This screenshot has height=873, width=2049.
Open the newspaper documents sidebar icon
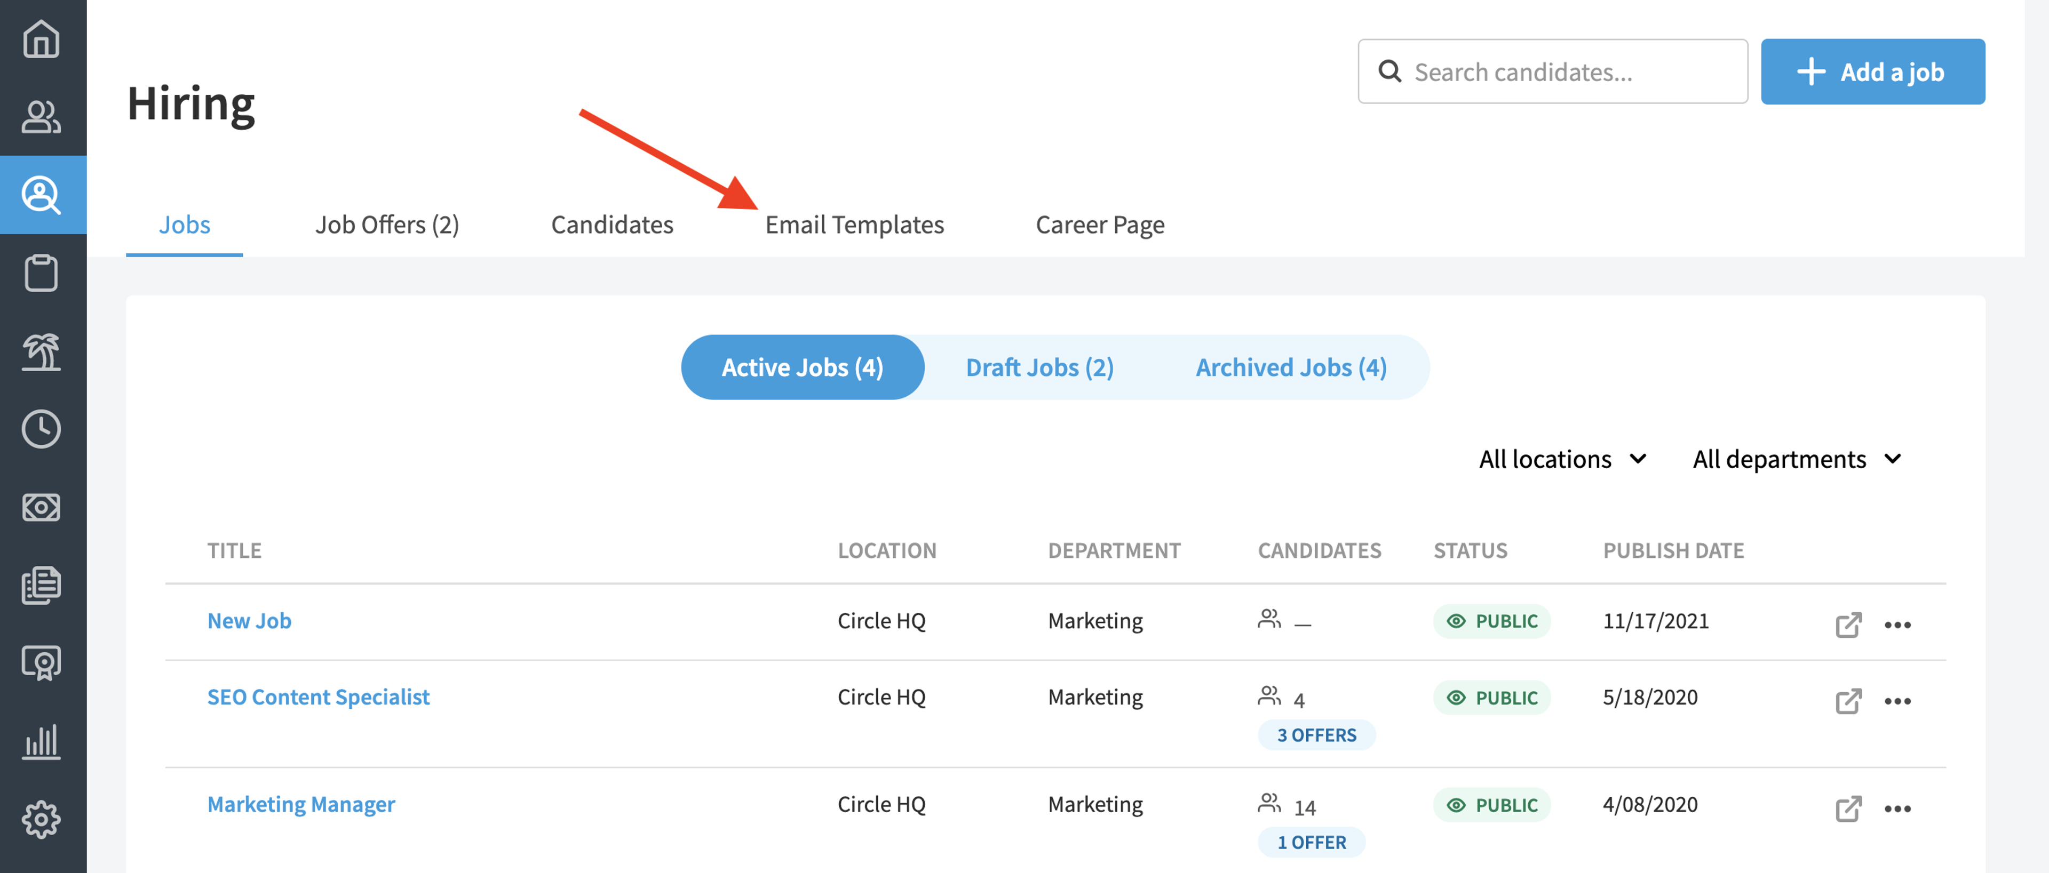(42, 584)
